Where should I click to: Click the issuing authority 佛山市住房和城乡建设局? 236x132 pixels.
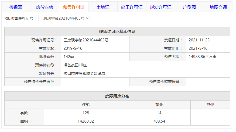pos(84,73)
